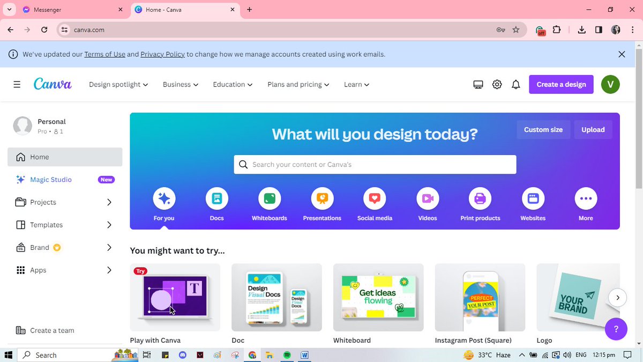The width and height of the screenshot is (643, 362).
Task: Open the Instagram Post (Square) thumbnail
Action: [480, 297]
